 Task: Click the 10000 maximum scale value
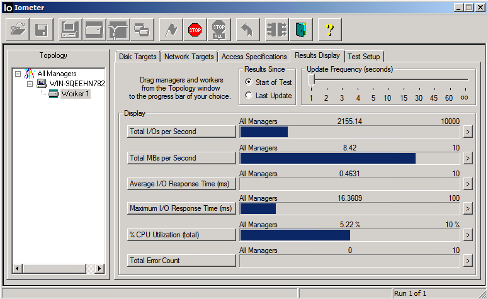click(450, 121)
